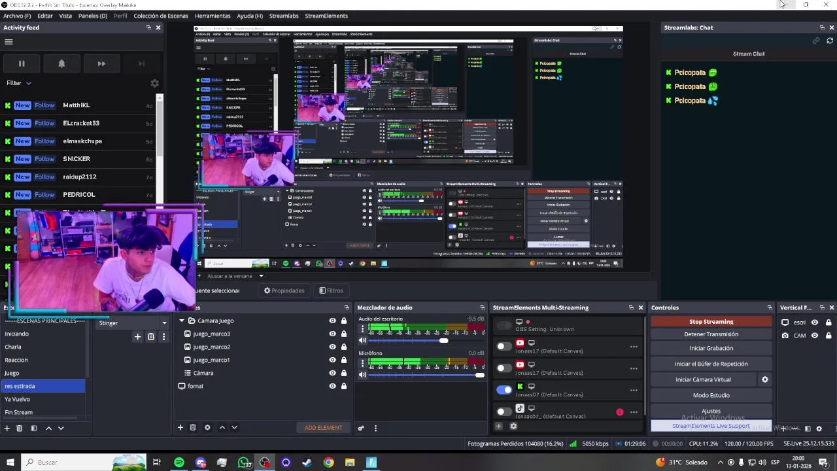
Task: Select the Charla scene
Action: point(43,347)
